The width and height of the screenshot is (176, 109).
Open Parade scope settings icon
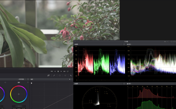(x=124, y=44)
